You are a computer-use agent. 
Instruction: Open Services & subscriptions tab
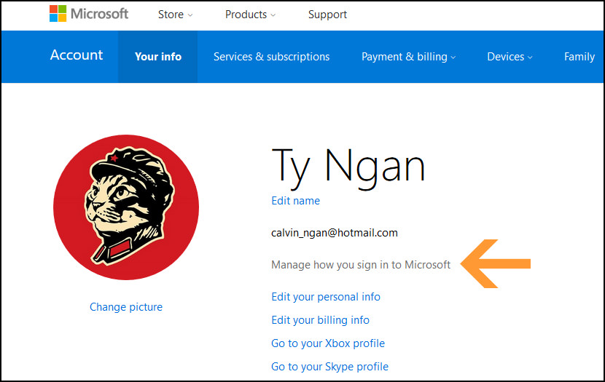pos(272,57)
